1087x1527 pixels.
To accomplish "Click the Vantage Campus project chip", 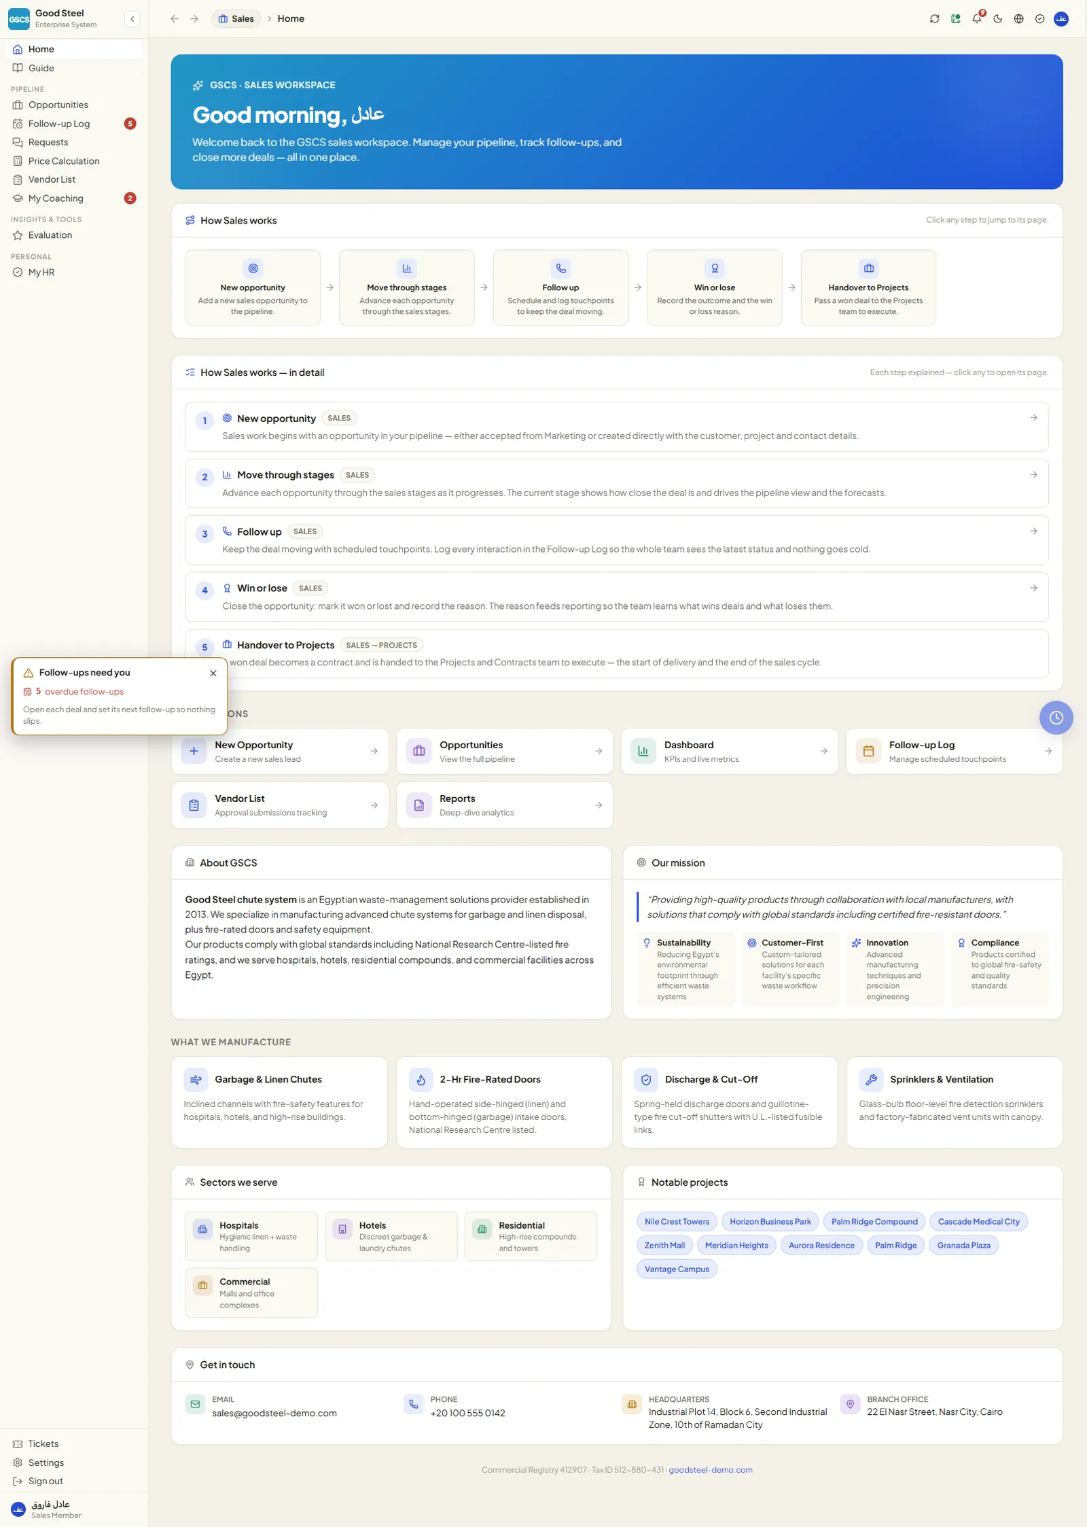I will 677,1269.
